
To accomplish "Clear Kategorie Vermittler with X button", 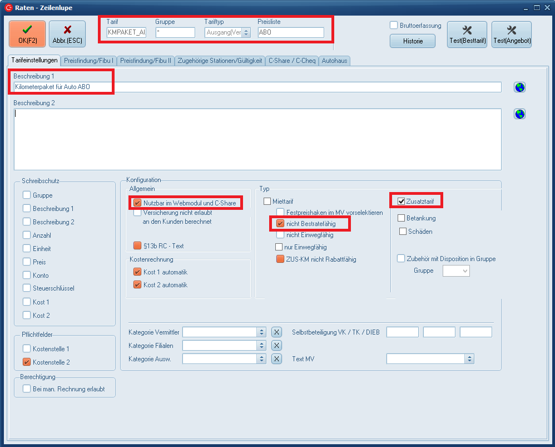I will (276, 332).
